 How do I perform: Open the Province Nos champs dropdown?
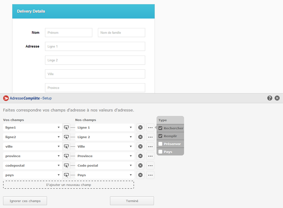tap(105, 156)
